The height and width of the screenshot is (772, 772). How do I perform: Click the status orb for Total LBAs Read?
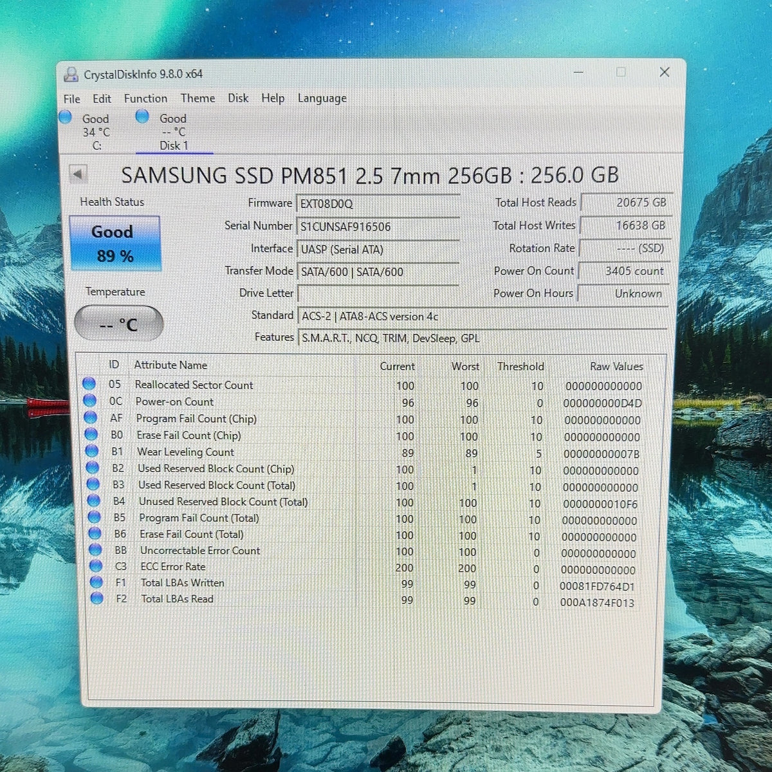pos(97,598)
